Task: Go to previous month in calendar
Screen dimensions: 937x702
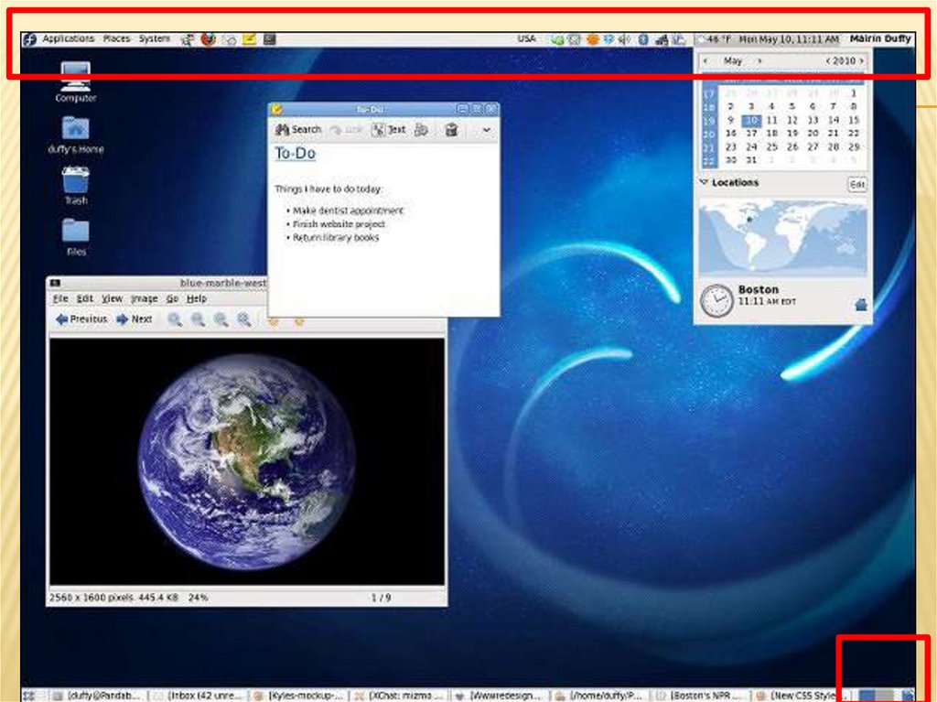Action: click(705, 60)
